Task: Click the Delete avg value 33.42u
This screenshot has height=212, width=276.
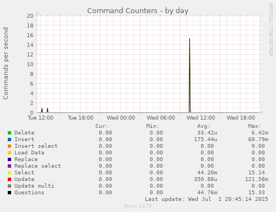Action: click(x=207, y=133)
